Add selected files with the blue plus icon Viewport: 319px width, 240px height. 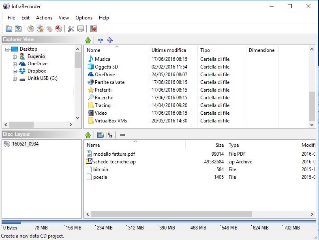[101, 40]
